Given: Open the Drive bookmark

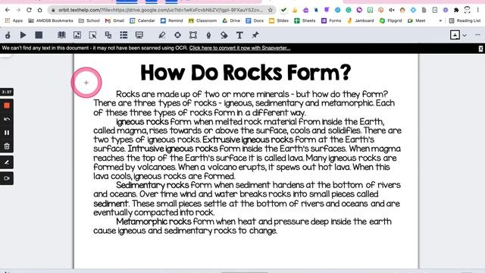Looking at the screenshot, I should pos(231,20).
